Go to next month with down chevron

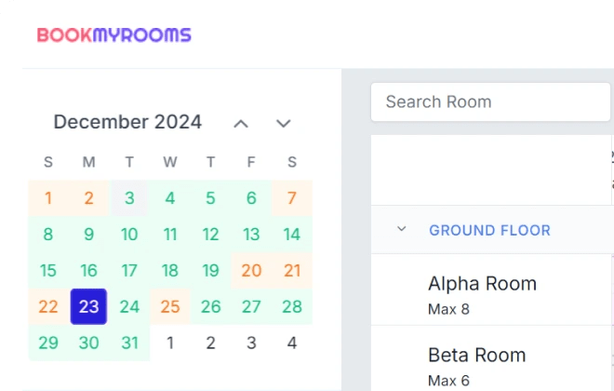(283, 124)
